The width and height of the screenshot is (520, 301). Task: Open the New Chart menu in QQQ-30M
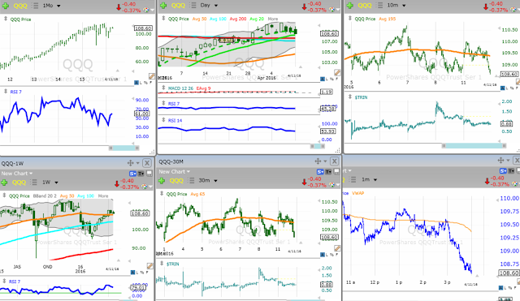coord(174,171)
